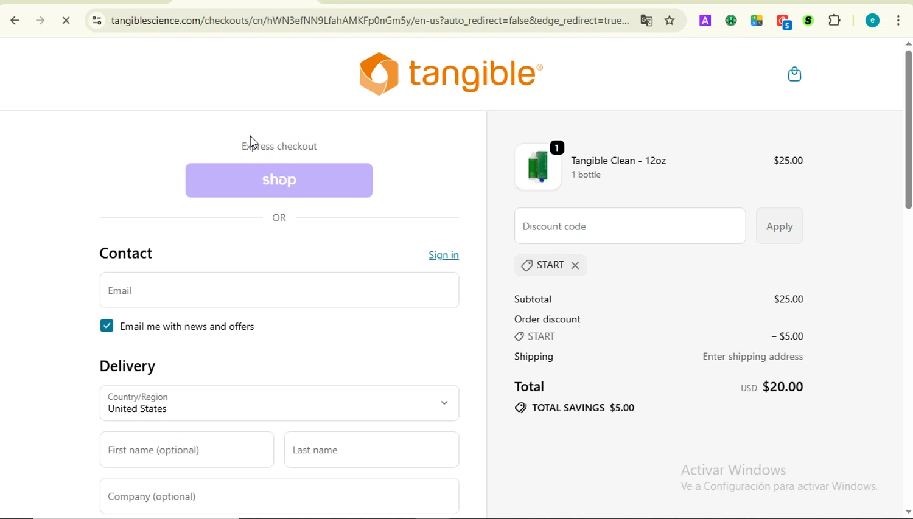913x519 pixels.
Task: Click the browser back arrow
Action: [x=15, y=21]
